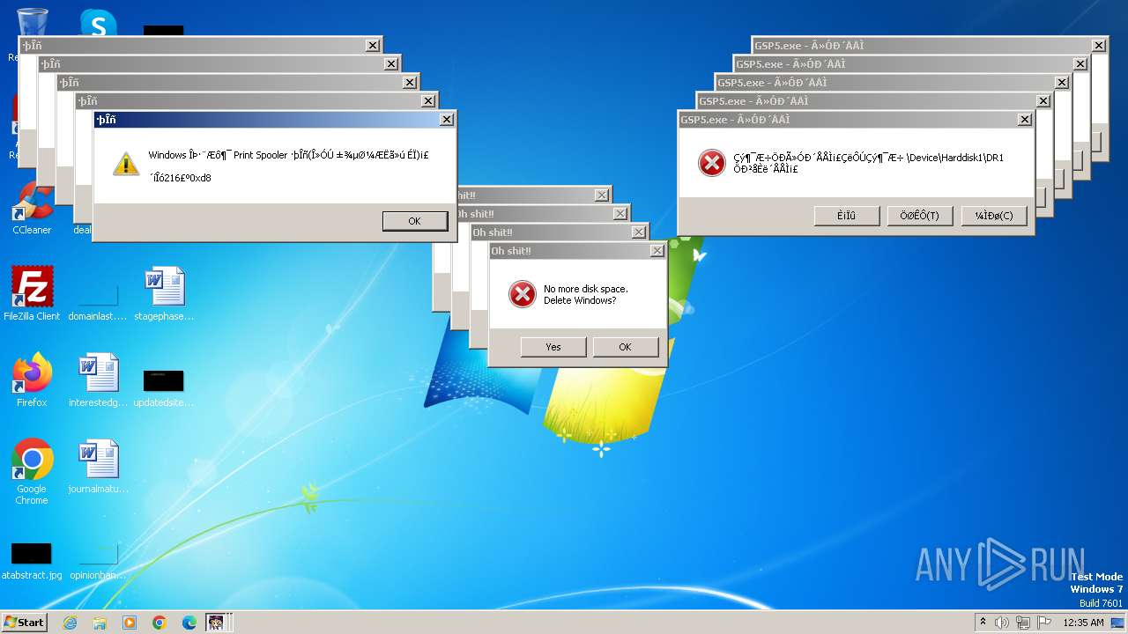Close the front Print Spooler warning dialog
The height and width of the screenshot is (634, 1128).
click(447, 120)
